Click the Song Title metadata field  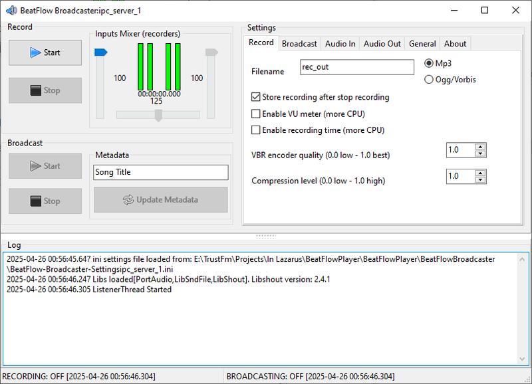tap(161, 173)
